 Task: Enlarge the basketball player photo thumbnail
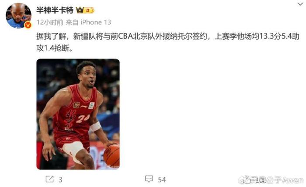(x=78, y=114)
